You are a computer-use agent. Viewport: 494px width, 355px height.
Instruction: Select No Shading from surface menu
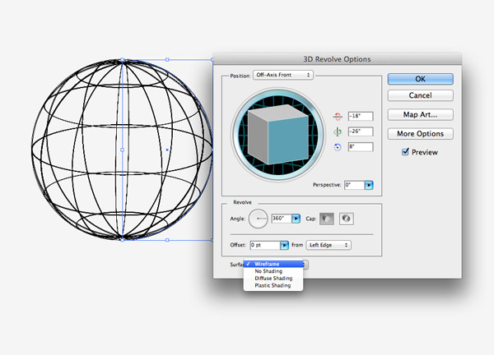[x=268, y=271]
